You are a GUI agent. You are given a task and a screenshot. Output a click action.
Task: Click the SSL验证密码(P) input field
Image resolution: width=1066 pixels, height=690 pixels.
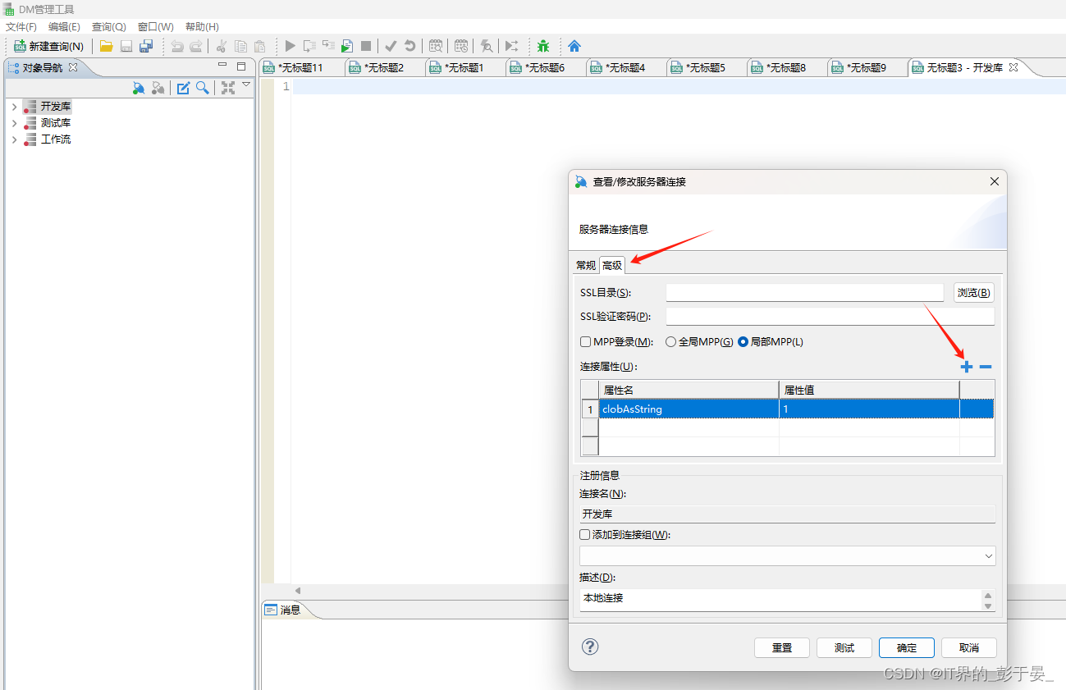830,317
